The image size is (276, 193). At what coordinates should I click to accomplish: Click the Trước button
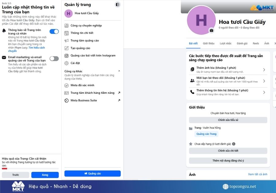point(16,175)
